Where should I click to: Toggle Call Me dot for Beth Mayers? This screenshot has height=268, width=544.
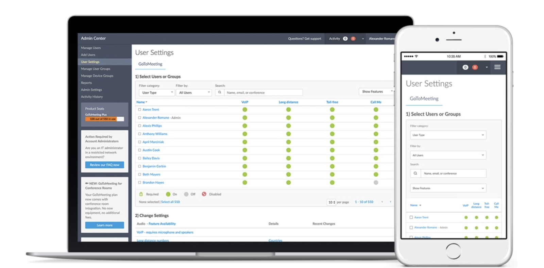[376, 174]
